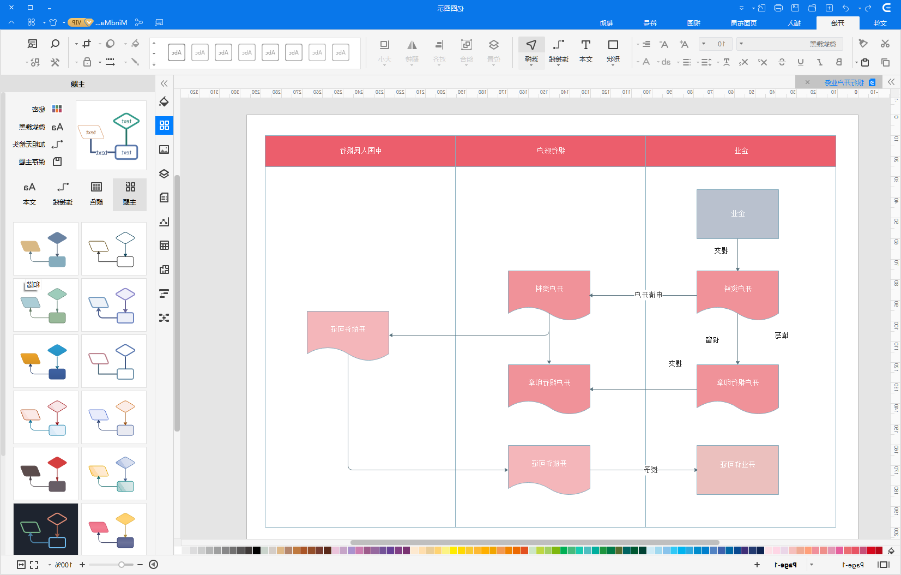Click the zoom slider handle
Viewport: 901px width, 575px height.
[122, 565]
